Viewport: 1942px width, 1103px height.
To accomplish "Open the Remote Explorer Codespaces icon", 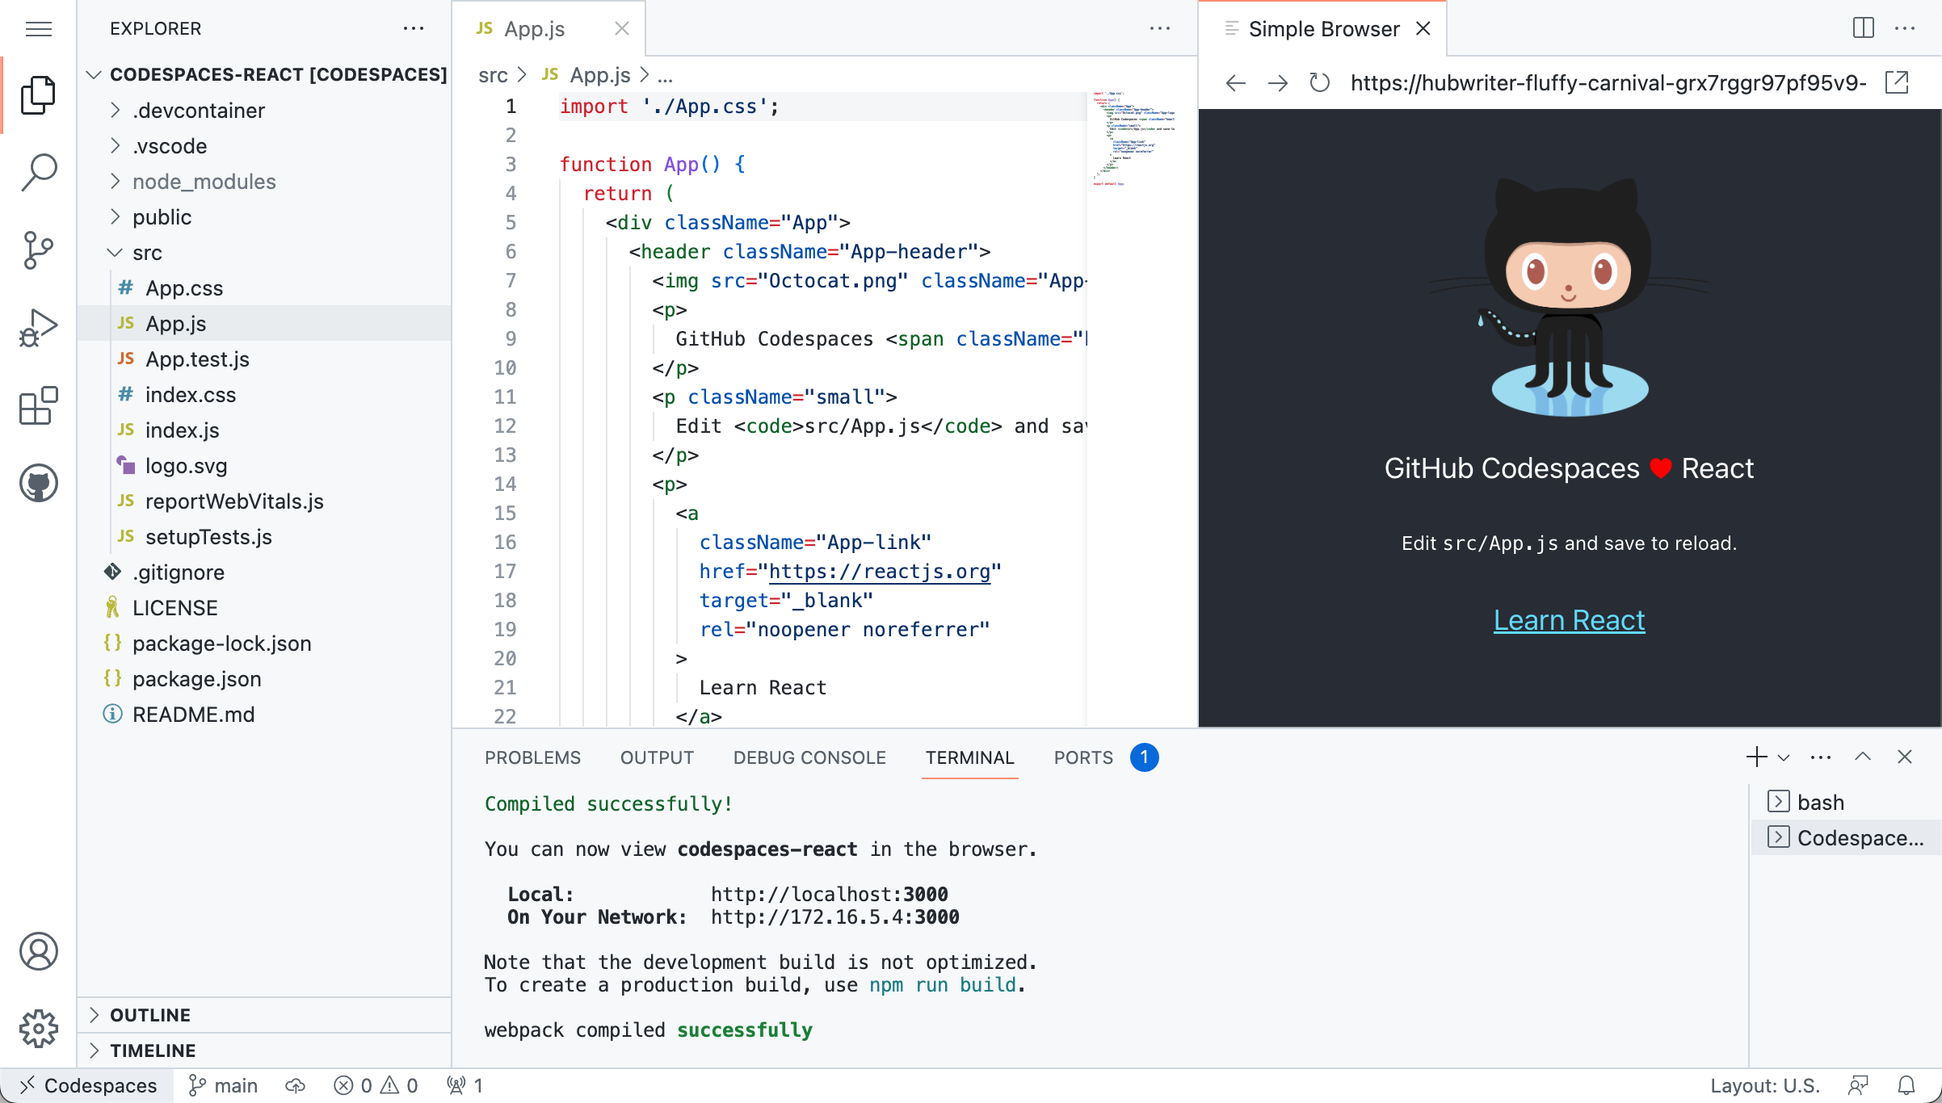I will pos(39,483).
